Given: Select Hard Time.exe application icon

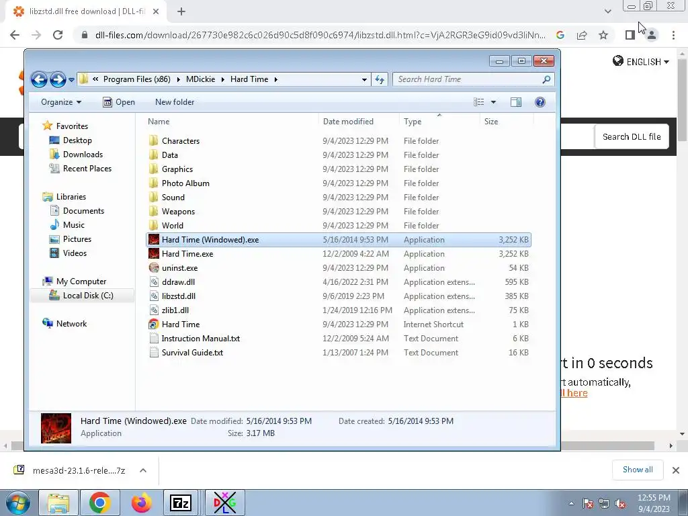Looking at the screenshot, I should 154,253.
